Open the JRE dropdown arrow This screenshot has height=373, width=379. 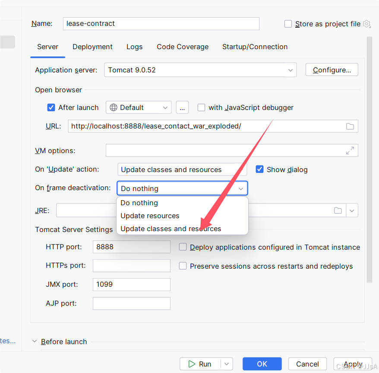click(352, 210)
